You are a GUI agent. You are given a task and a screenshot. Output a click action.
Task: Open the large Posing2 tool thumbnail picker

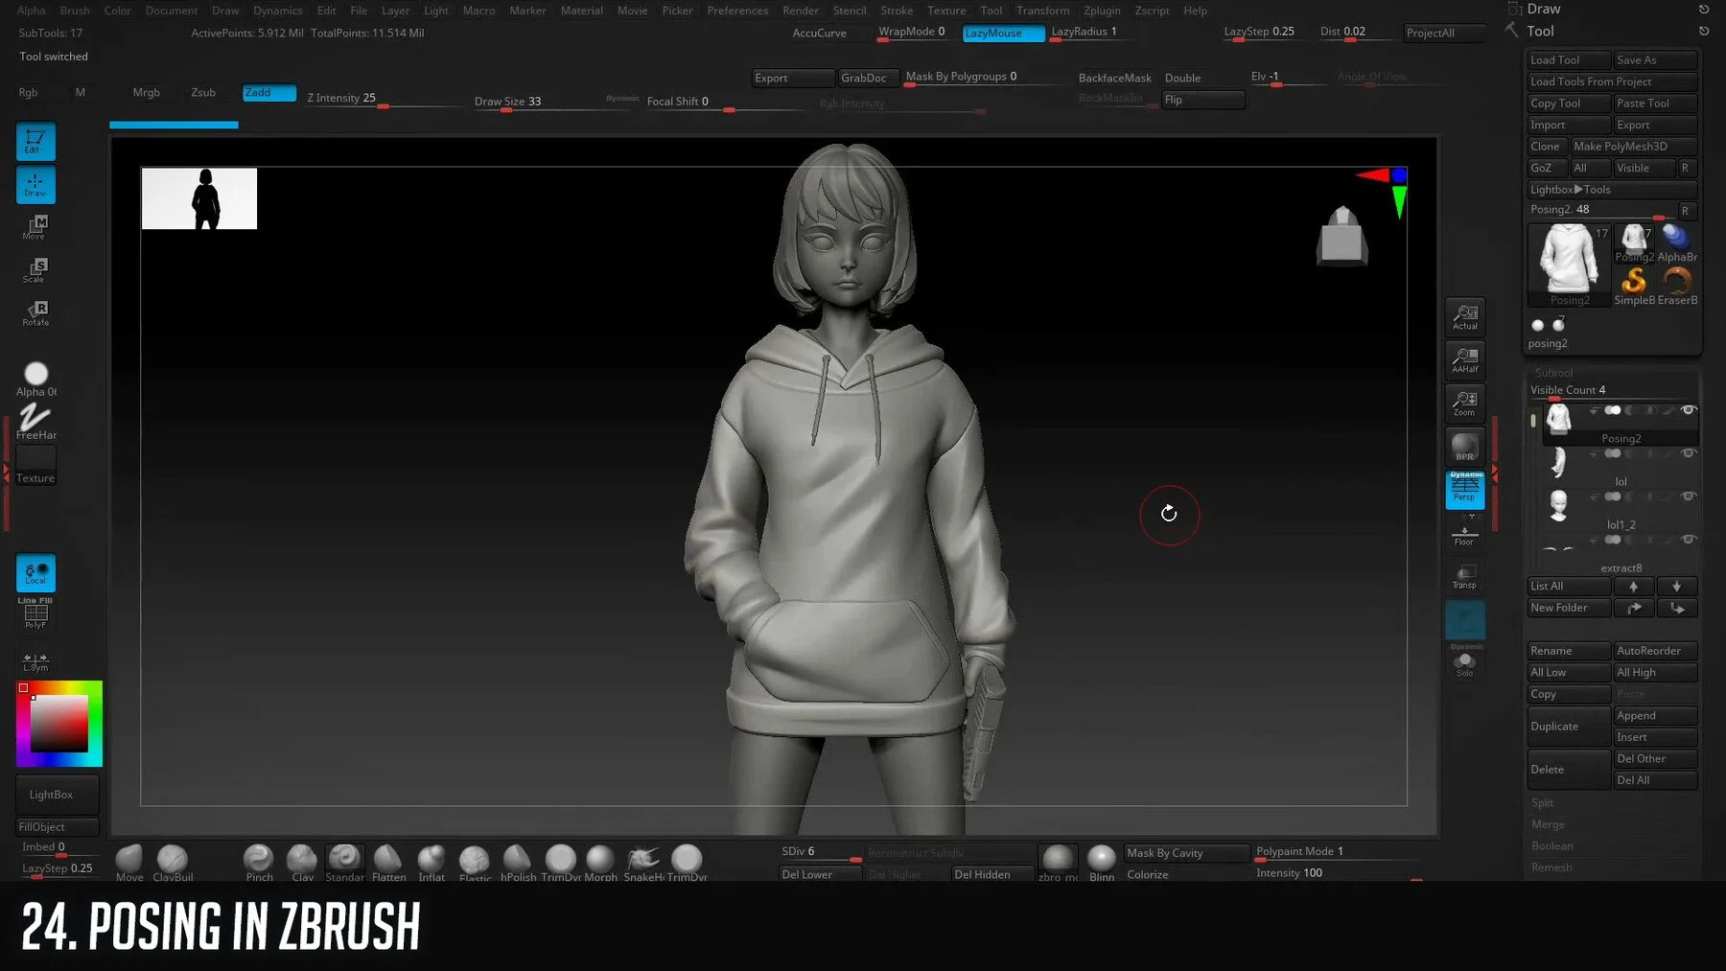coord(1569,265)
